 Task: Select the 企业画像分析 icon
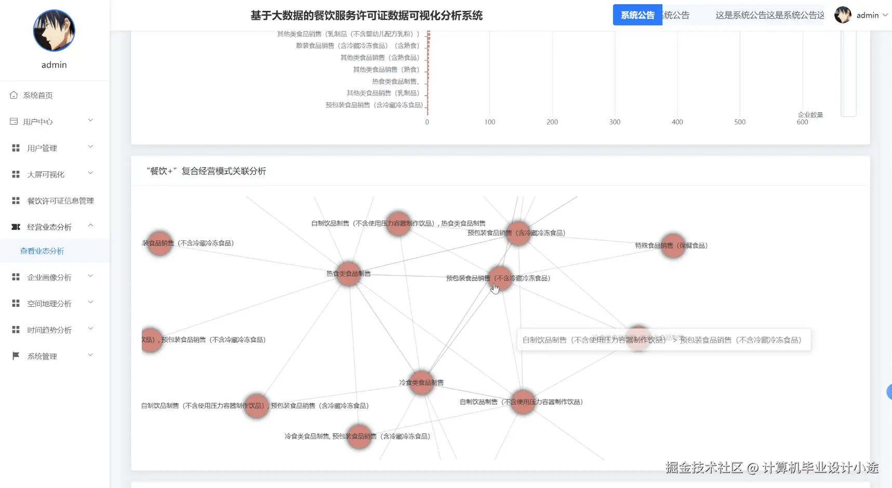click(15, 277)
